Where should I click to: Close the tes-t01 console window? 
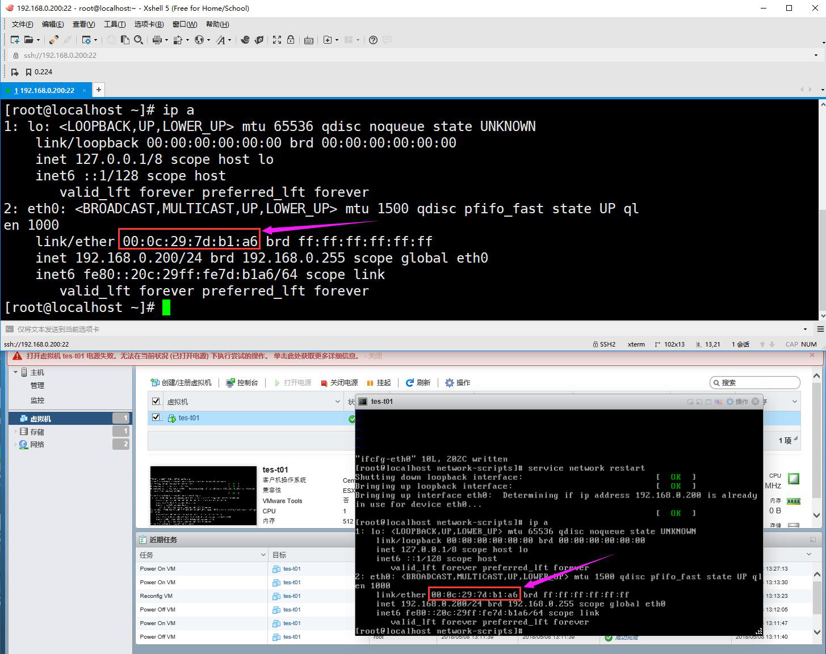tap(756, 402)
